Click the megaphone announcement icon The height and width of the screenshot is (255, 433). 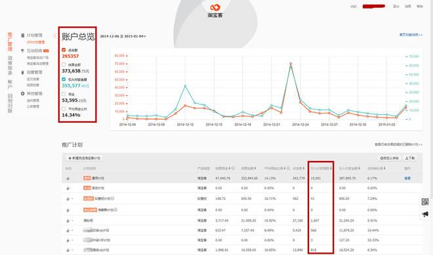(x=425, y=214)
